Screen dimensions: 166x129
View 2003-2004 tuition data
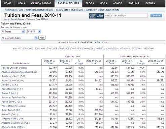[100, 49]
